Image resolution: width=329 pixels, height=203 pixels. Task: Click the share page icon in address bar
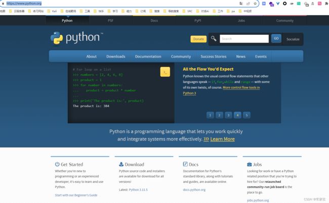coord(248,4)
